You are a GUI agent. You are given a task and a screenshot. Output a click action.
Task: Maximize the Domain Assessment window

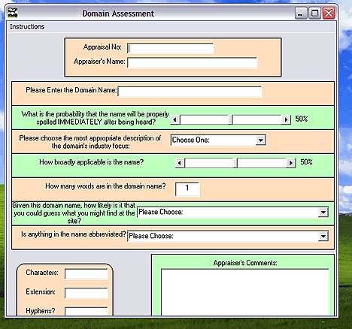(314, 14)
